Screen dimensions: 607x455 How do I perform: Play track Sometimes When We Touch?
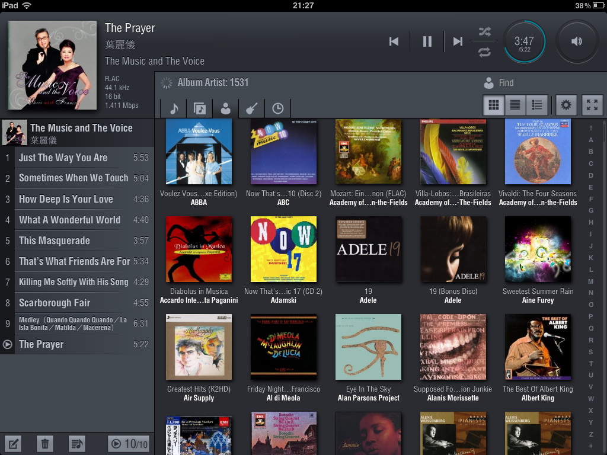tap(77, 178)
